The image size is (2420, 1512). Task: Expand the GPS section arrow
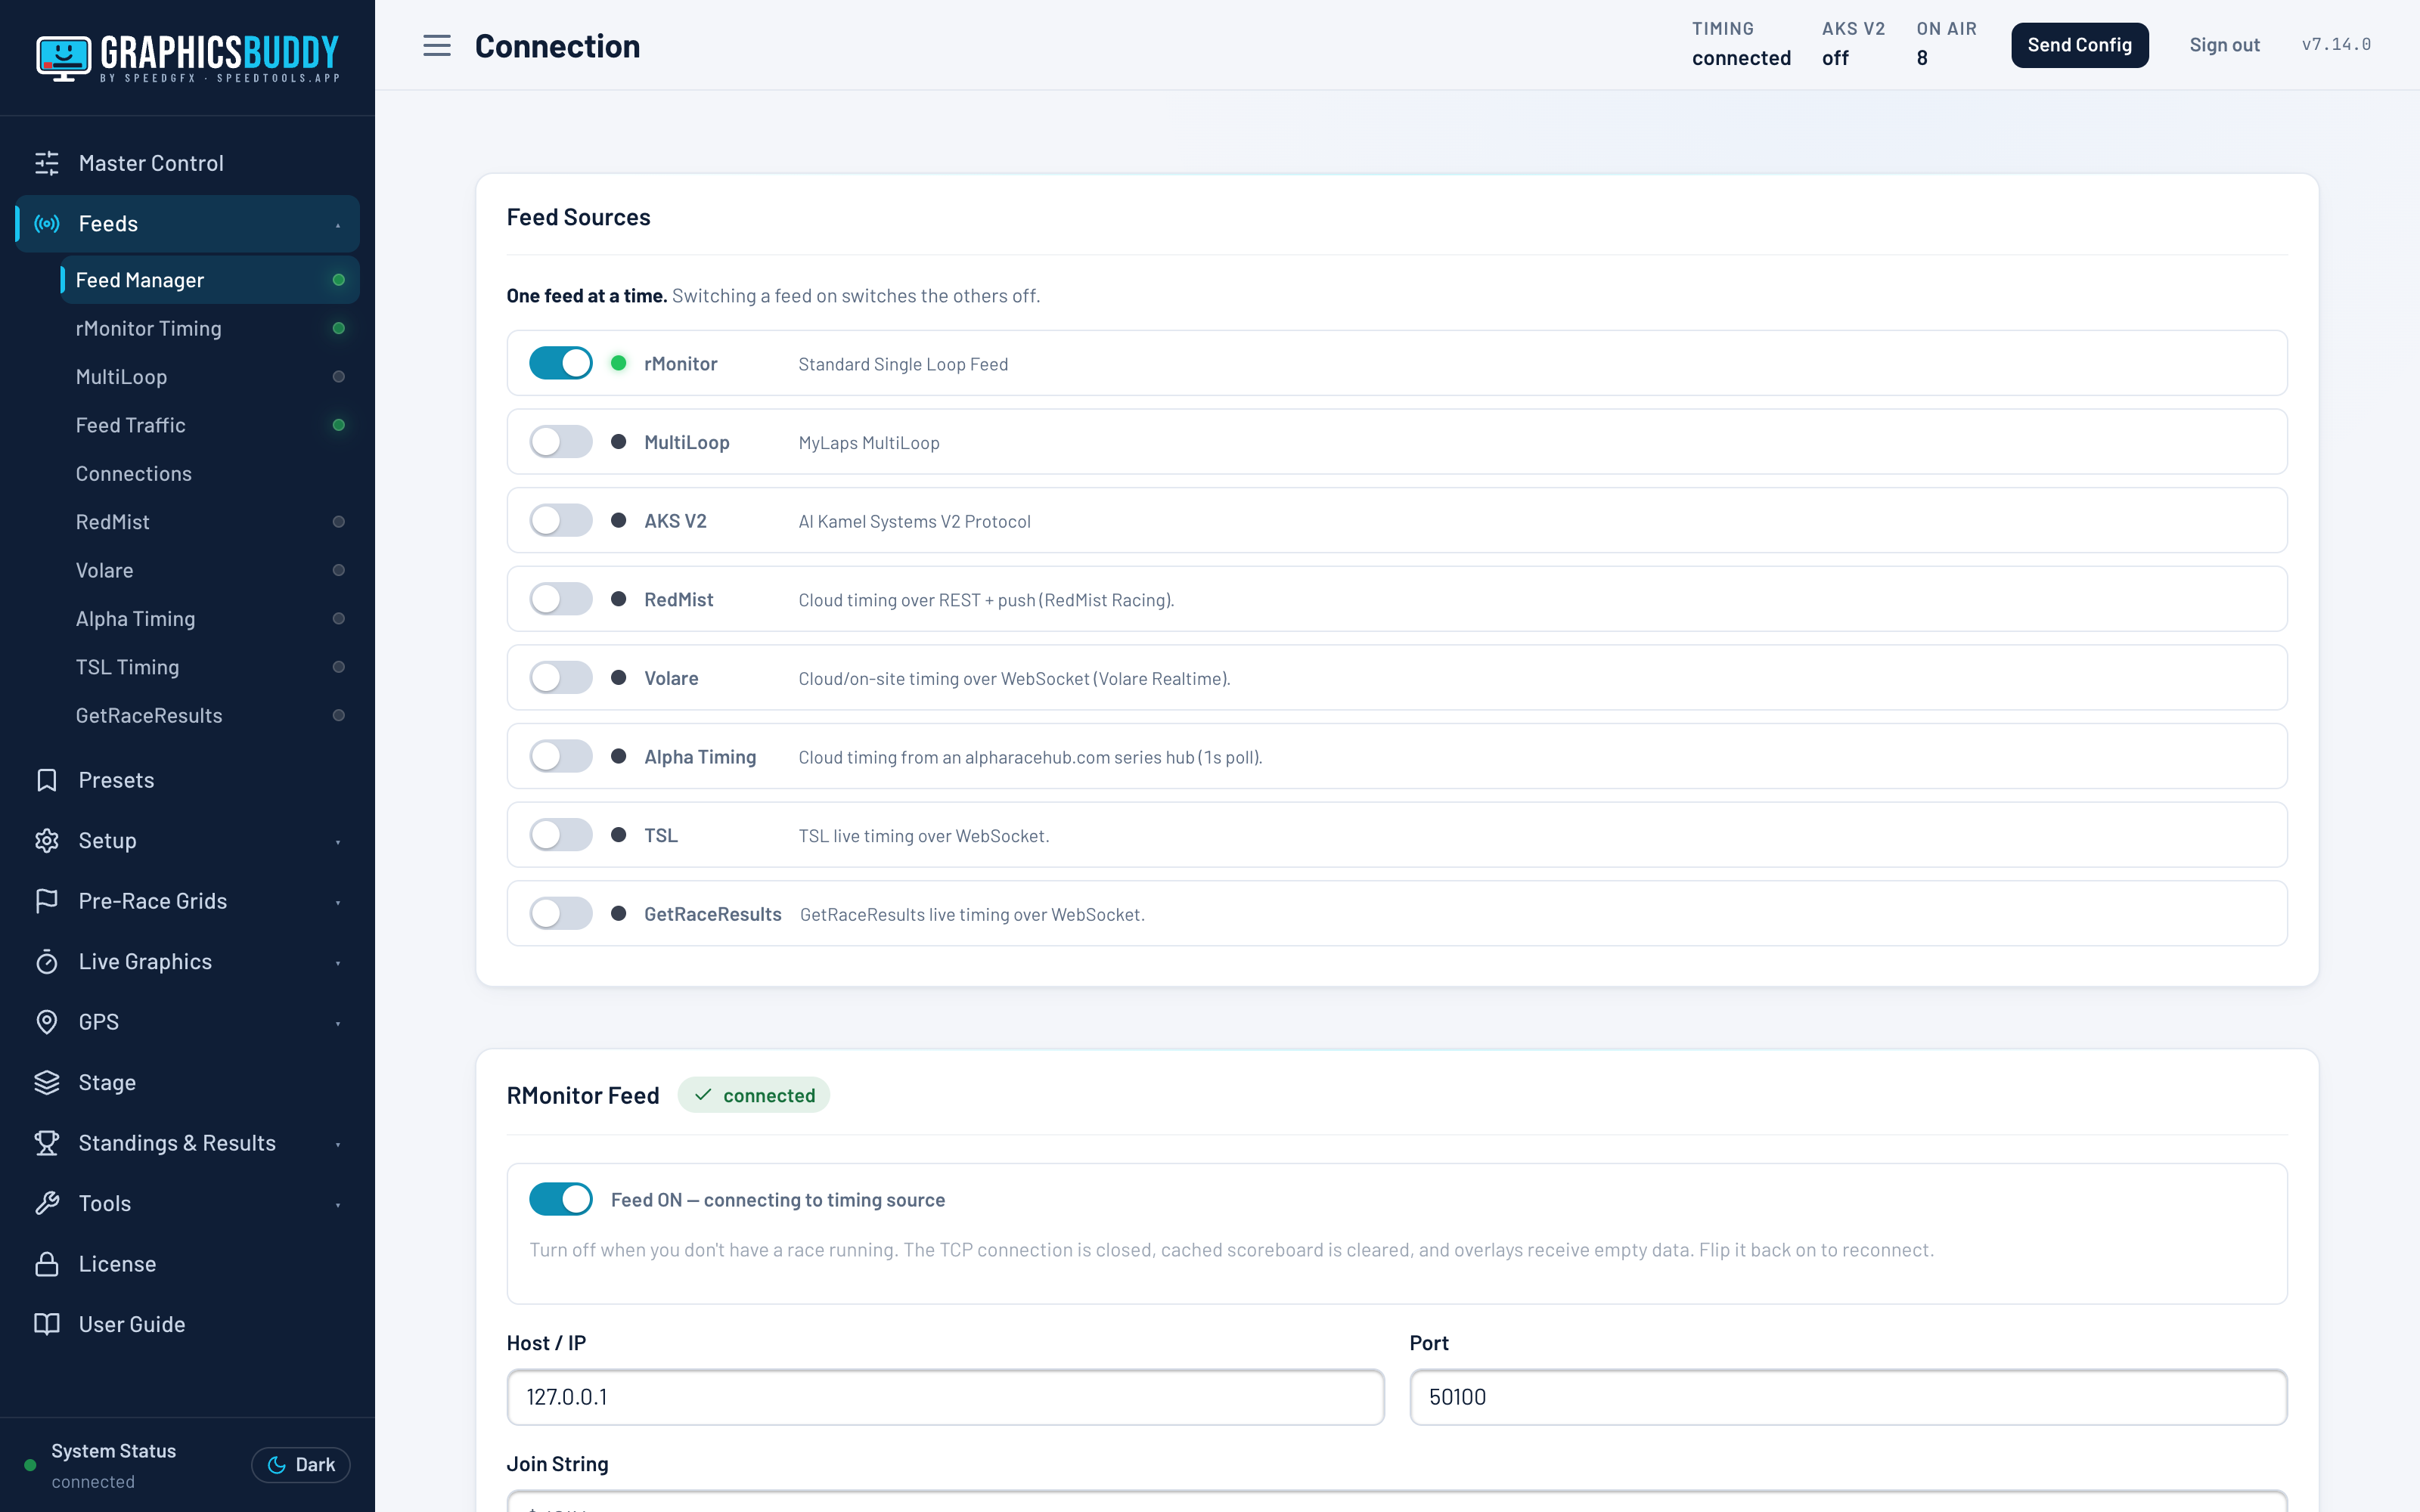tap(338, 1023)
